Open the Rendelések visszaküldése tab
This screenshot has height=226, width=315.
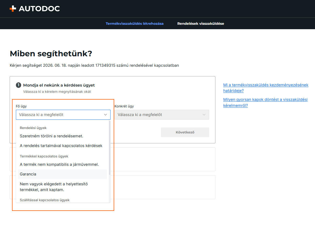tap(201, 23)
